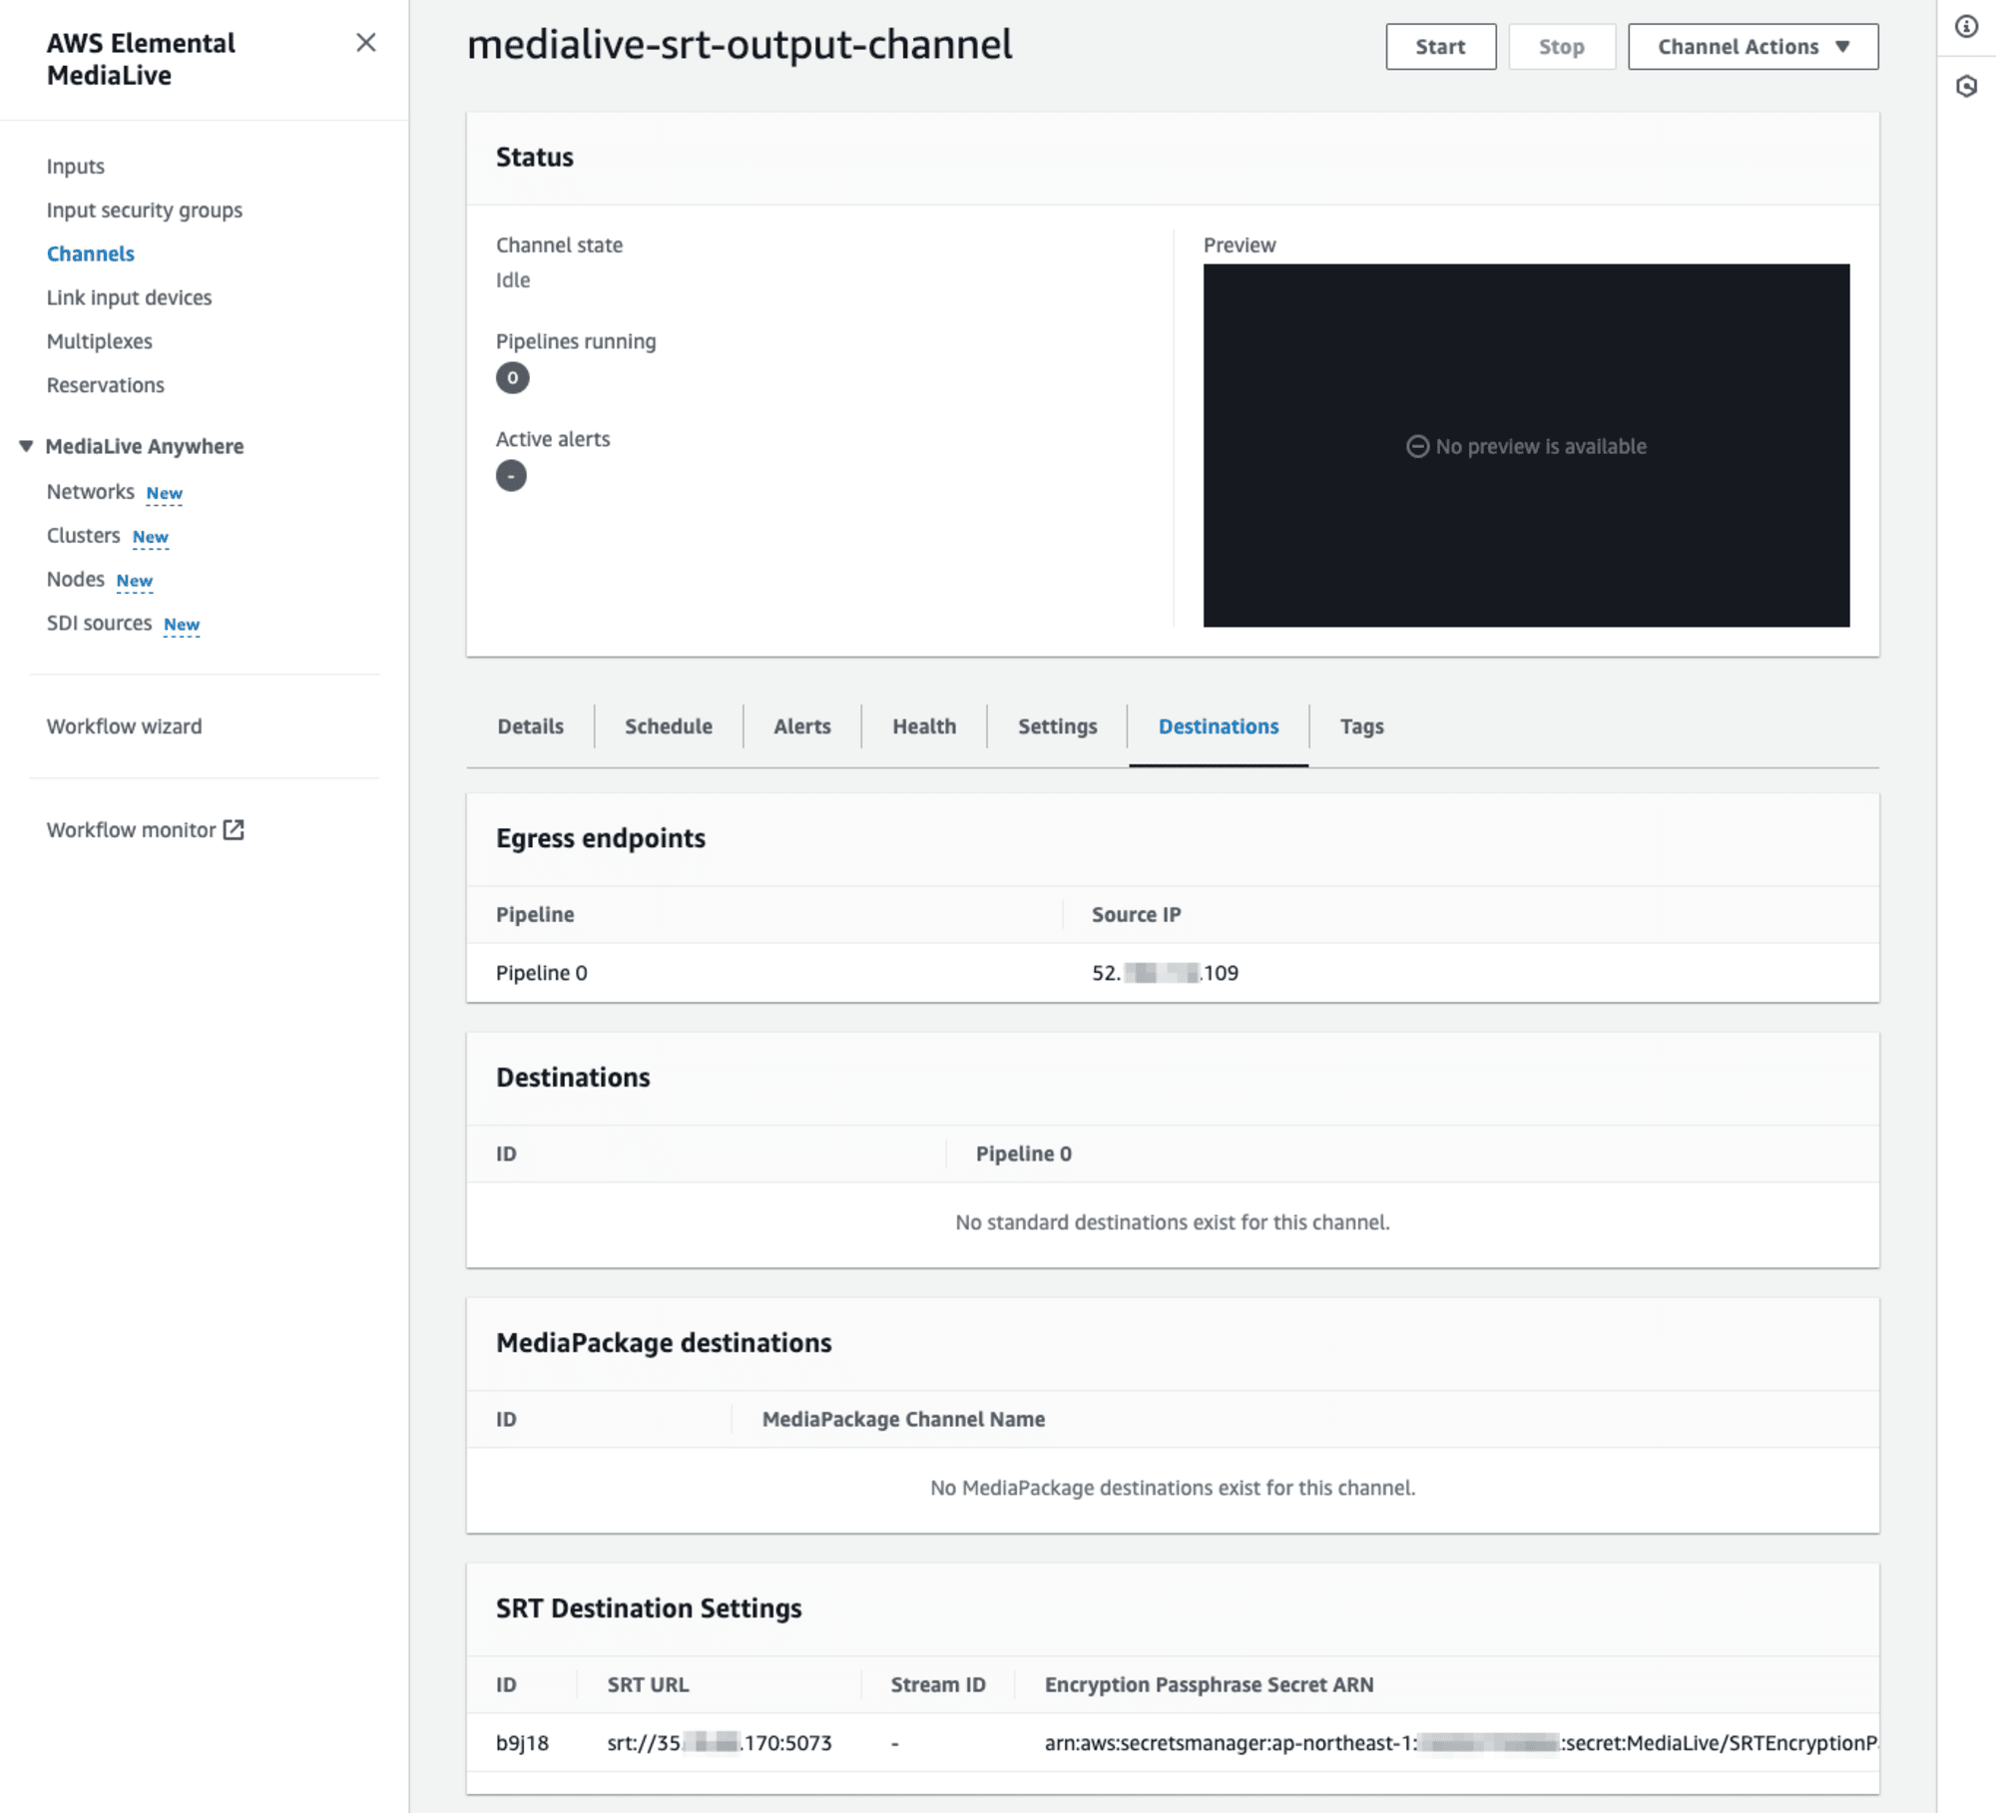Click the close panel icon
This screenshot has width=1996, height=1813.
pos(365,44)
